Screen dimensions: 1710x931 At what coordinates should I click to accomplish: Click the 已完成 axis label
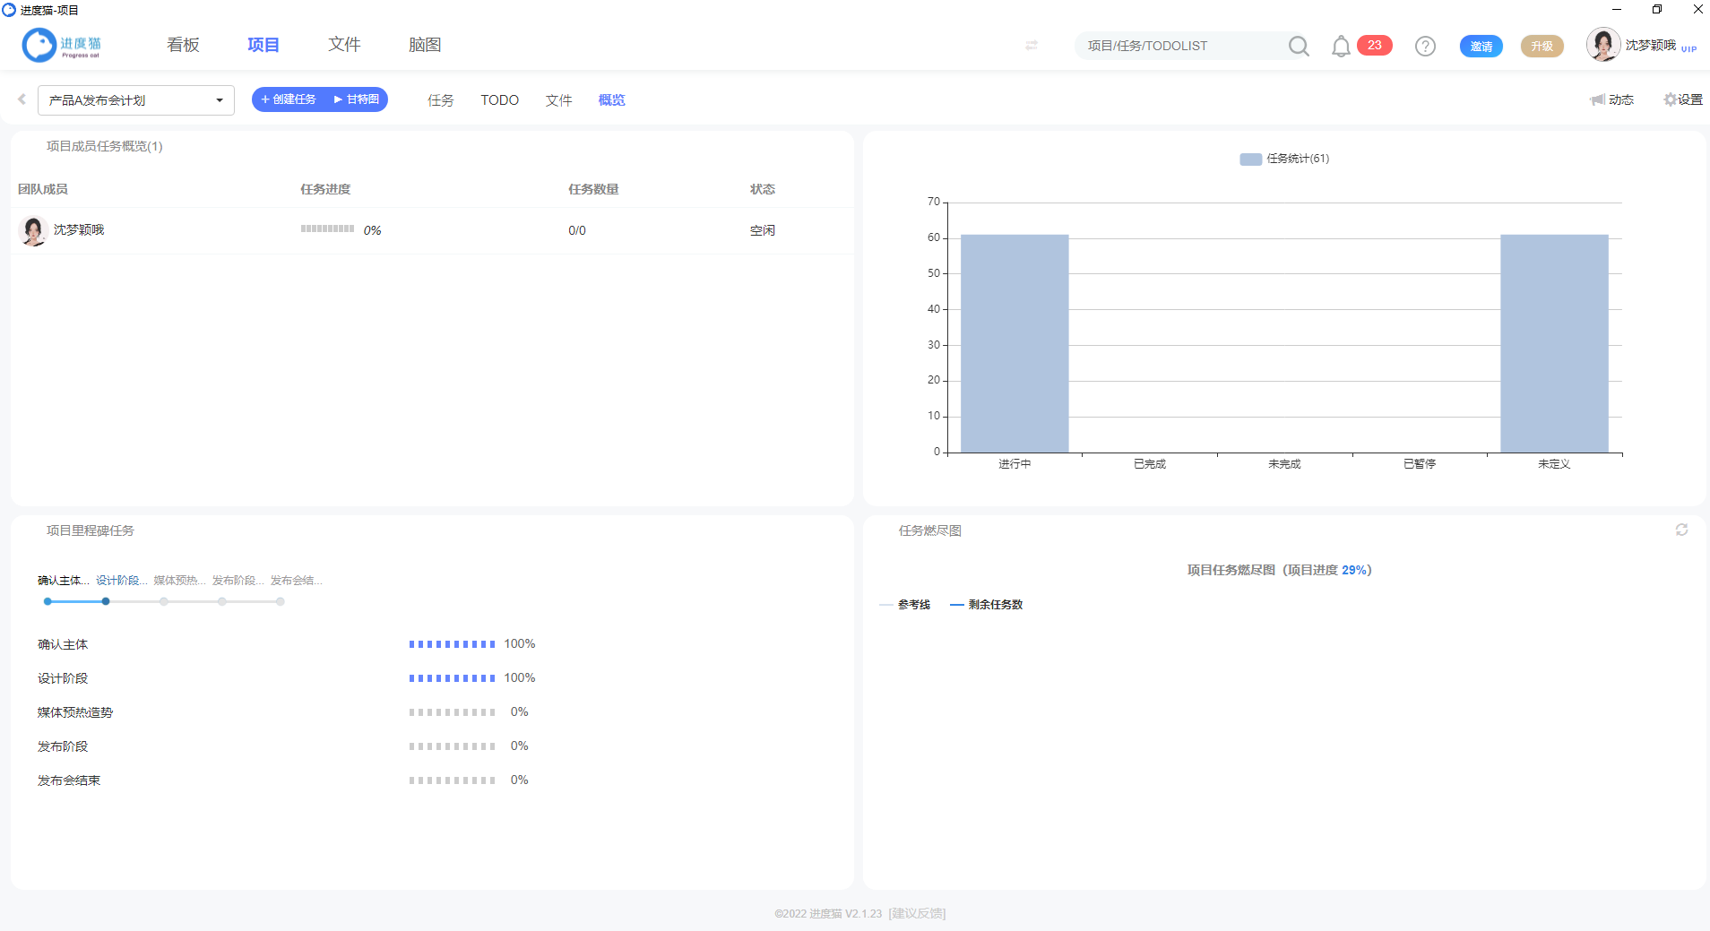1150,464
